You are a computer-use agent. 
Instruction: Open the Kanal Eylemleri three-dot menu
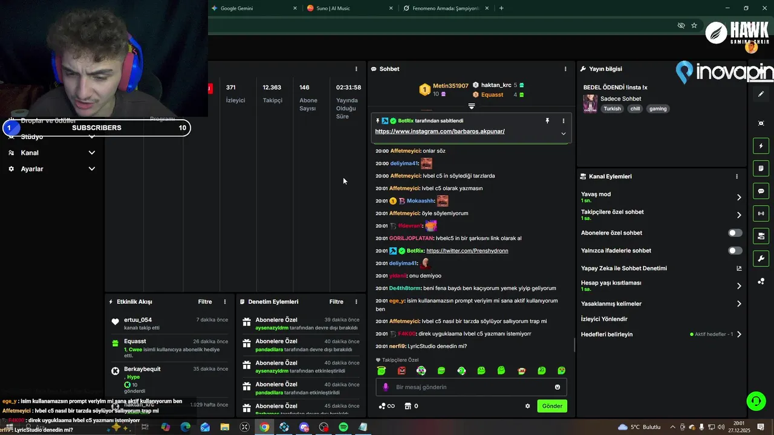(x=737, y=176)
